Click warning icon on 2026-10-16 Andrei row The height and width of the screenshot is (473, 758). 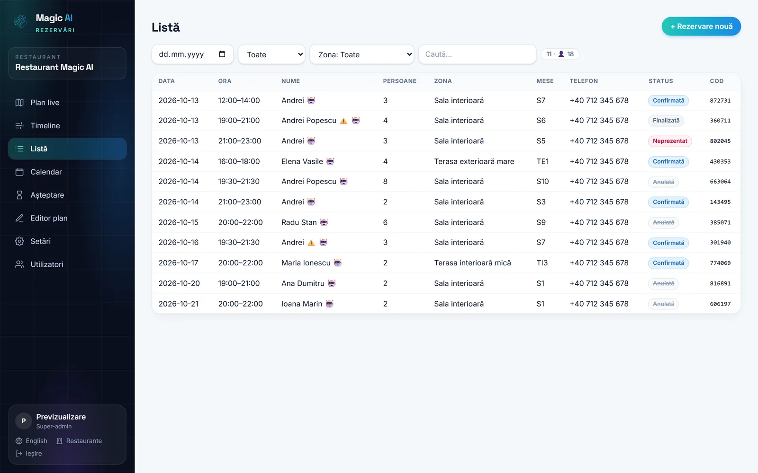click(311, 243)
